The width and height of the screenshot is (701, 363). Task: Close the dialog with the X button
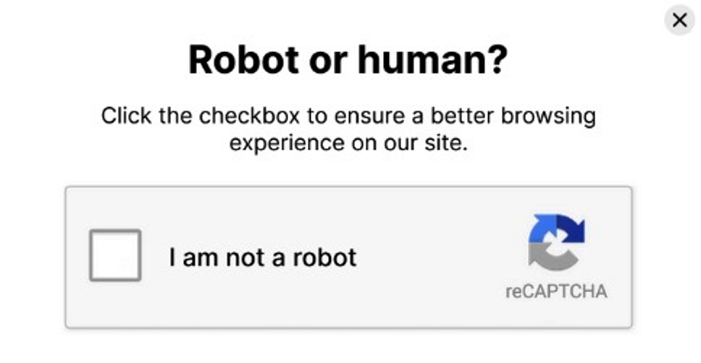(679, 20)
